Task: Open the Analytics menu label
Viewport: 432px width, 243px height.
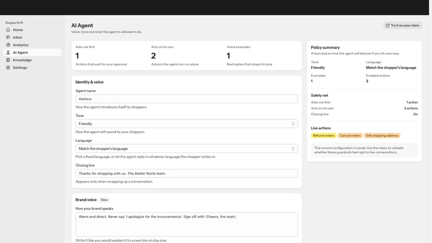Action: click(x=21, y=45)
